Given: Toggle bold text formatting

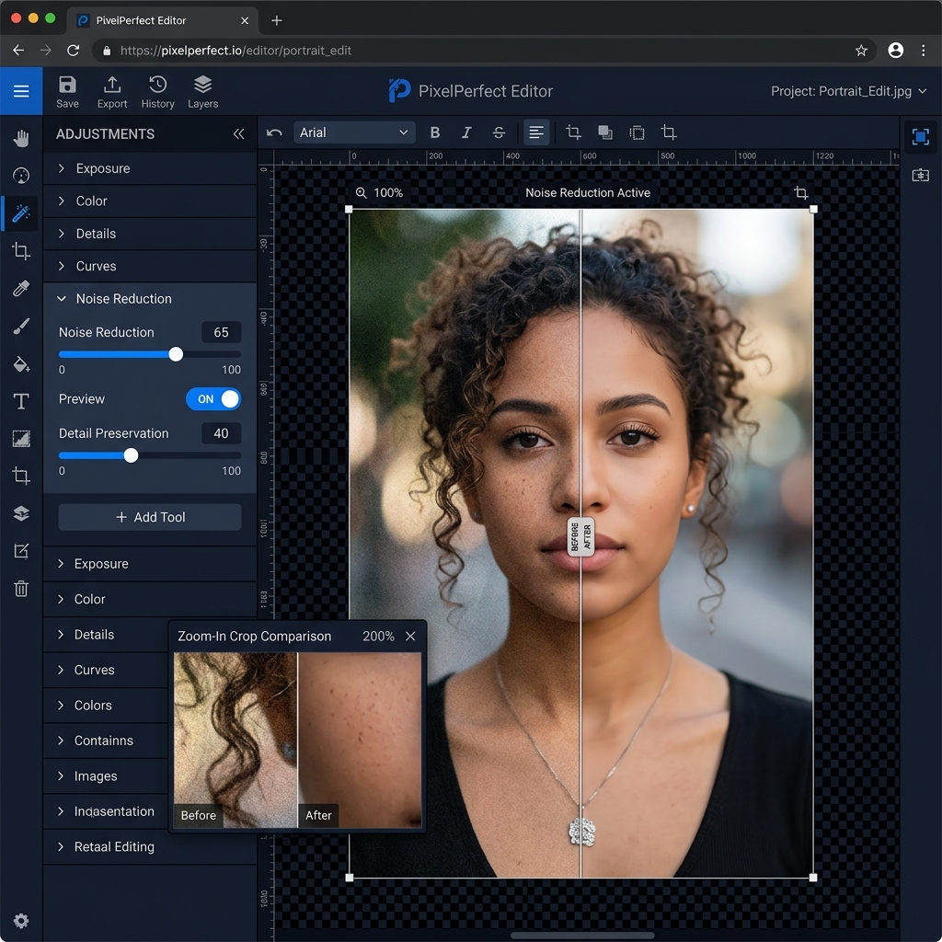Looking at the screenshot, I should coord(434,132).
